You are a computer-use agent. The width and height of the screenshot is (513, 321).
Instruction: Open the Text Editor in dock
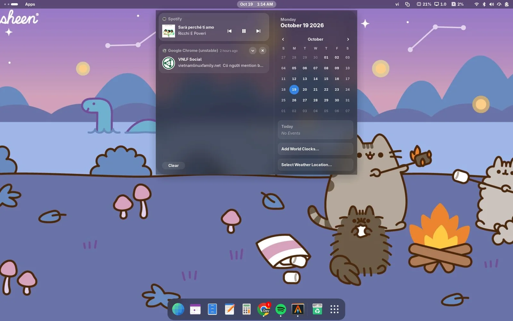pos(230,309)
